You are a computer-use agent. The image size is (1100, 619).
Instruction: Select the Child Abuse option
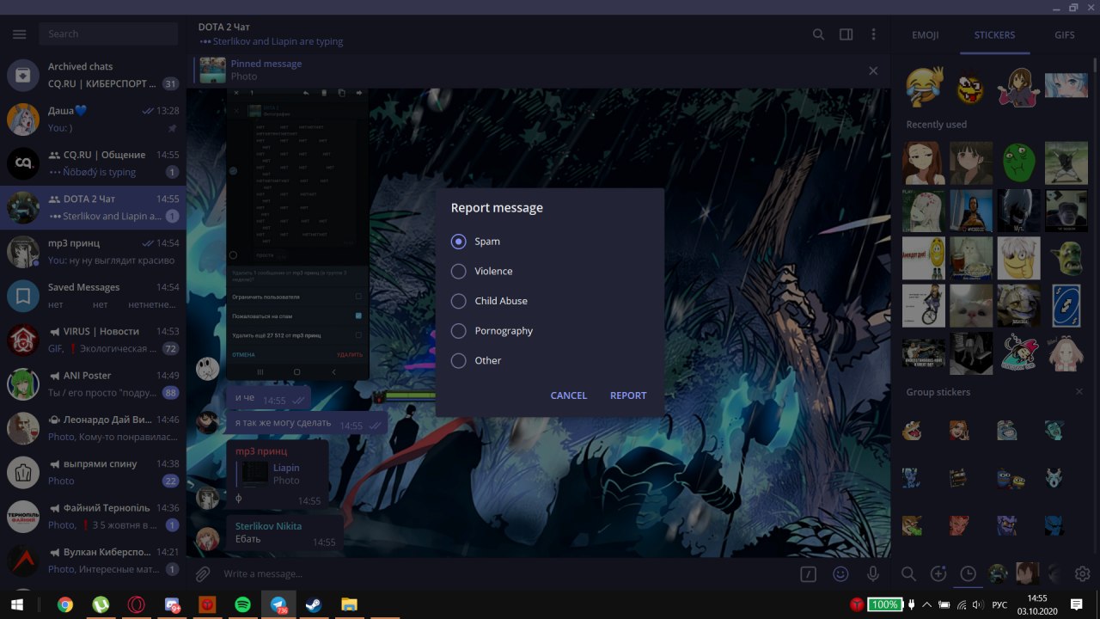pyautogui.click(x=459, y=301)
